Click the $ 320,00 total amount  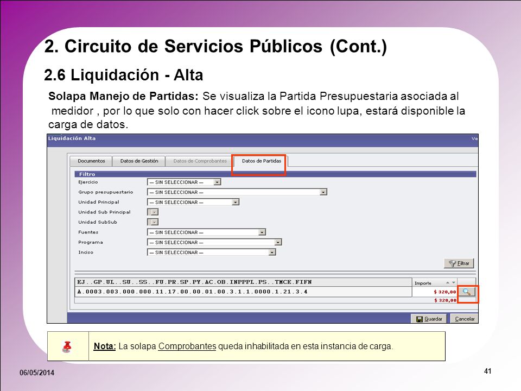[445, 300]
